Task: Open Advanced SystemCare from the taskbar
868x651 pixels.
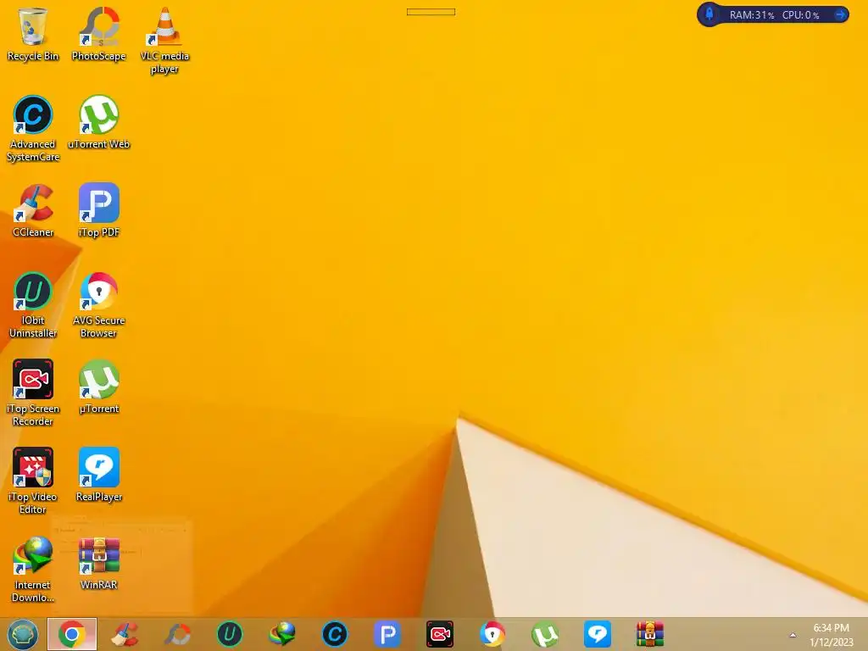Action: click(335, 634)
